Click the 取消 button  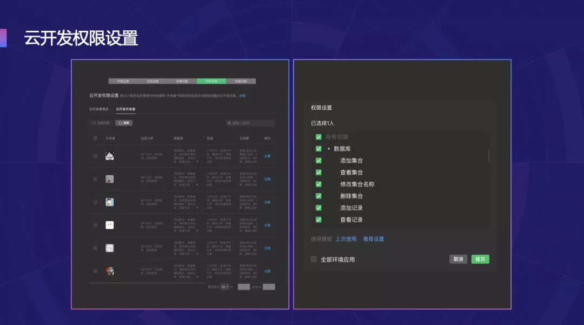(458, 259)
